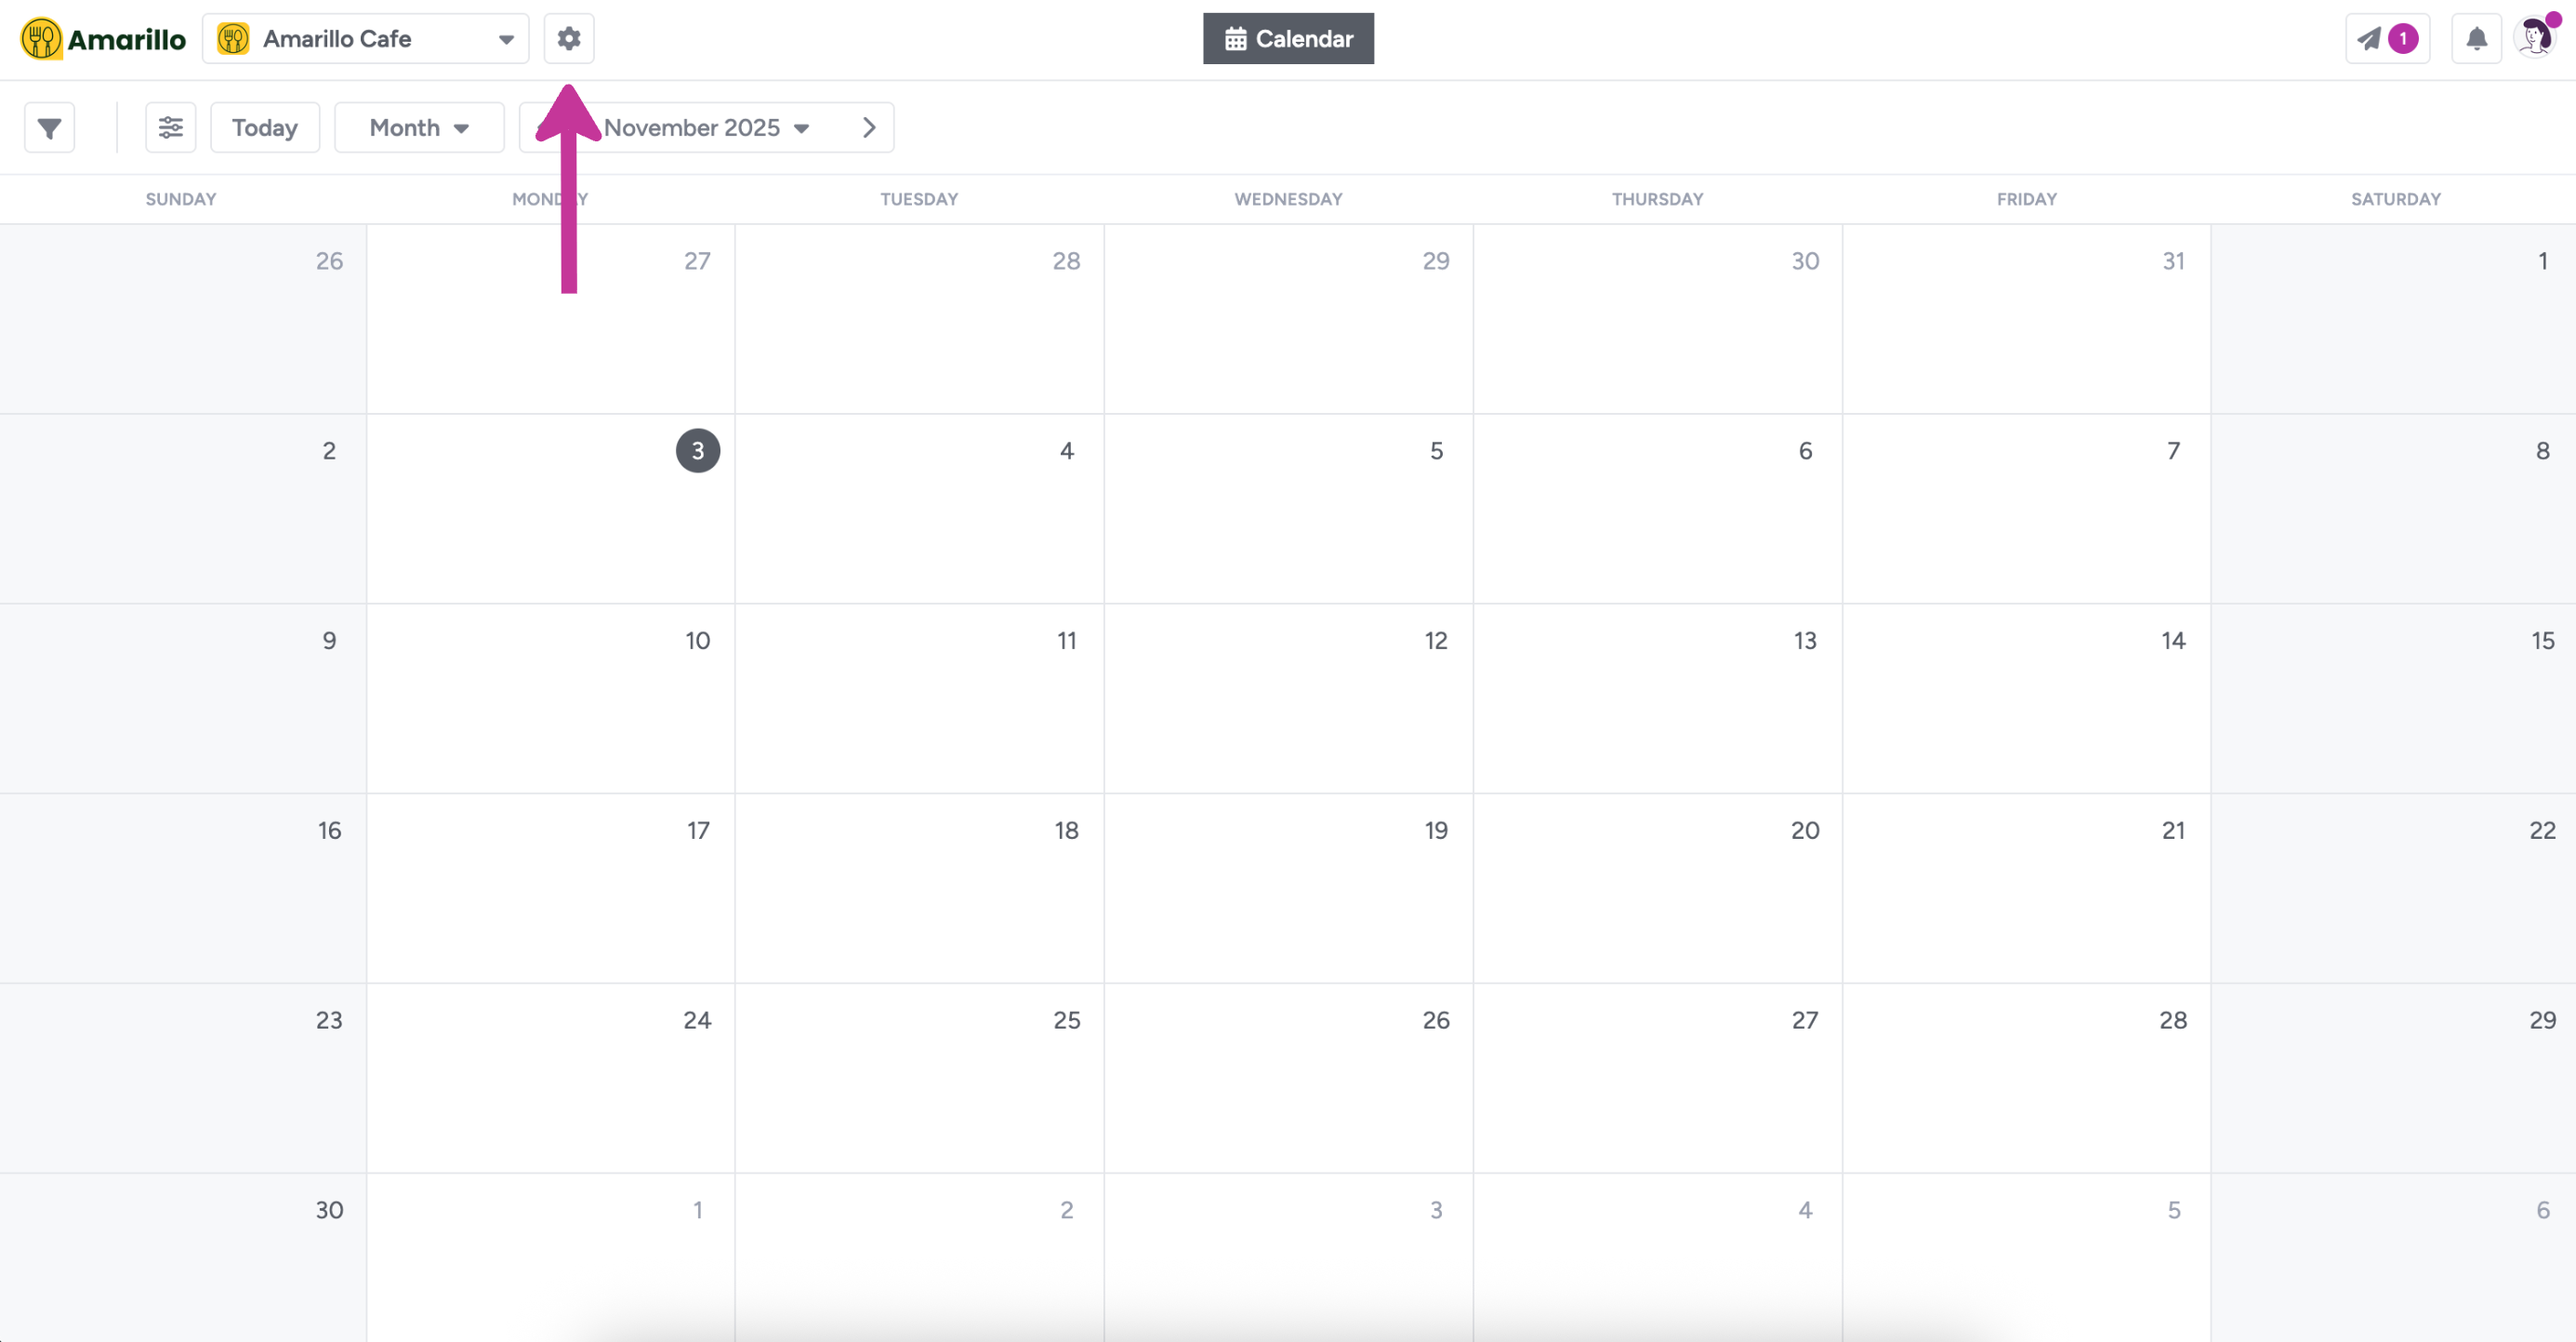Click the Today button
Screen dimensions: 2576x1342
coord(264,128)
